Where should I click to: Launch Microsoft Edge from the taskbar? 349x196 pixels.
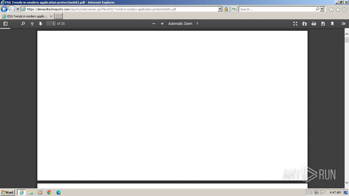click(x=59, y=192)
